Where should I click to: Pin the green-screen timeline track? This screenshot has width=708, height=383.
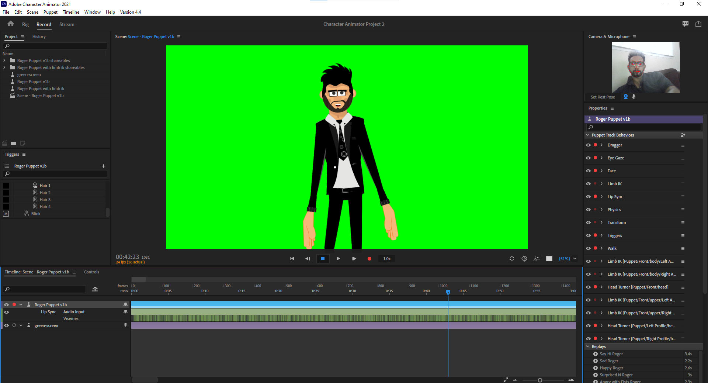click(x=125, y=325)
